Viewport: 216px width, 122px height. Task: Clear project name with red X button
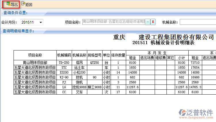click(x=153, y=22)
